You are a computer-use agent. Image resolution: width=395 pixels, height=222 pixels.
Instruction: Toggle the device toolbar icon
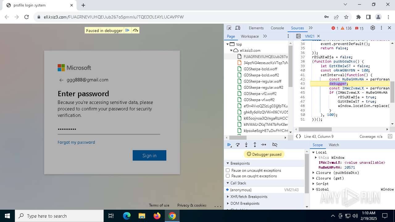tap(238, 28)
